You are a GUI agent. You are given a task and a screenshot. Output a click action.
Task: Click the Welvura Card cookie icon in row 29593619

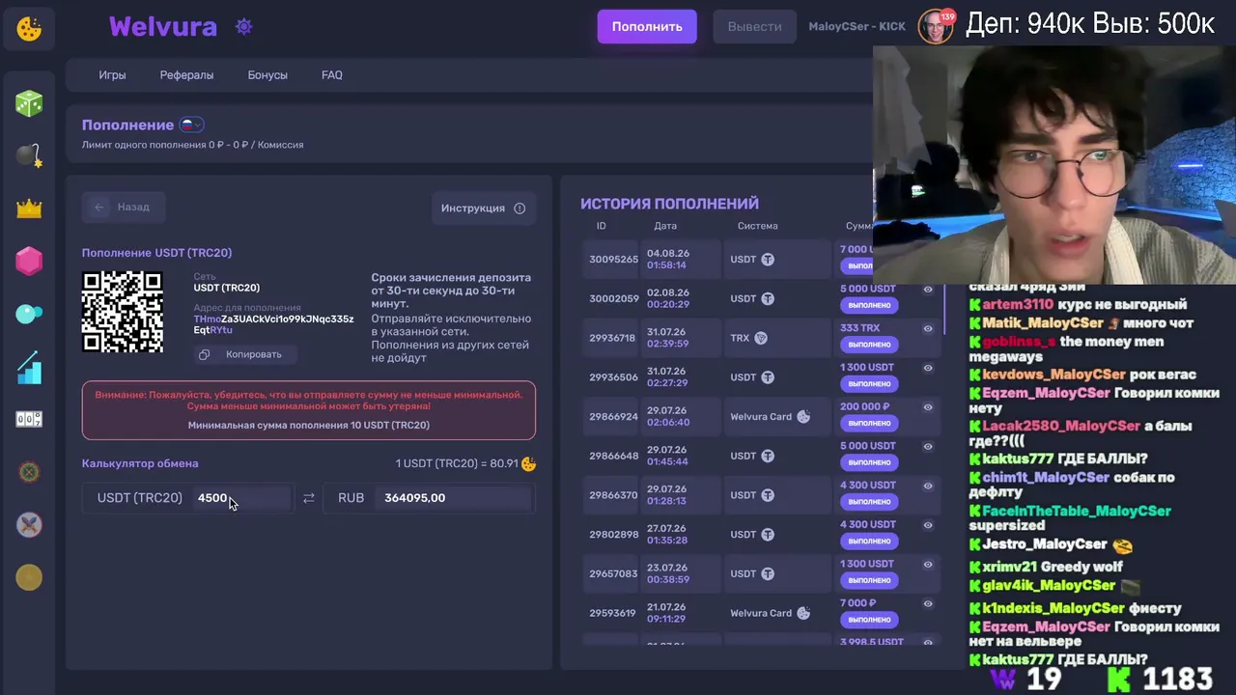coord(803,613)
